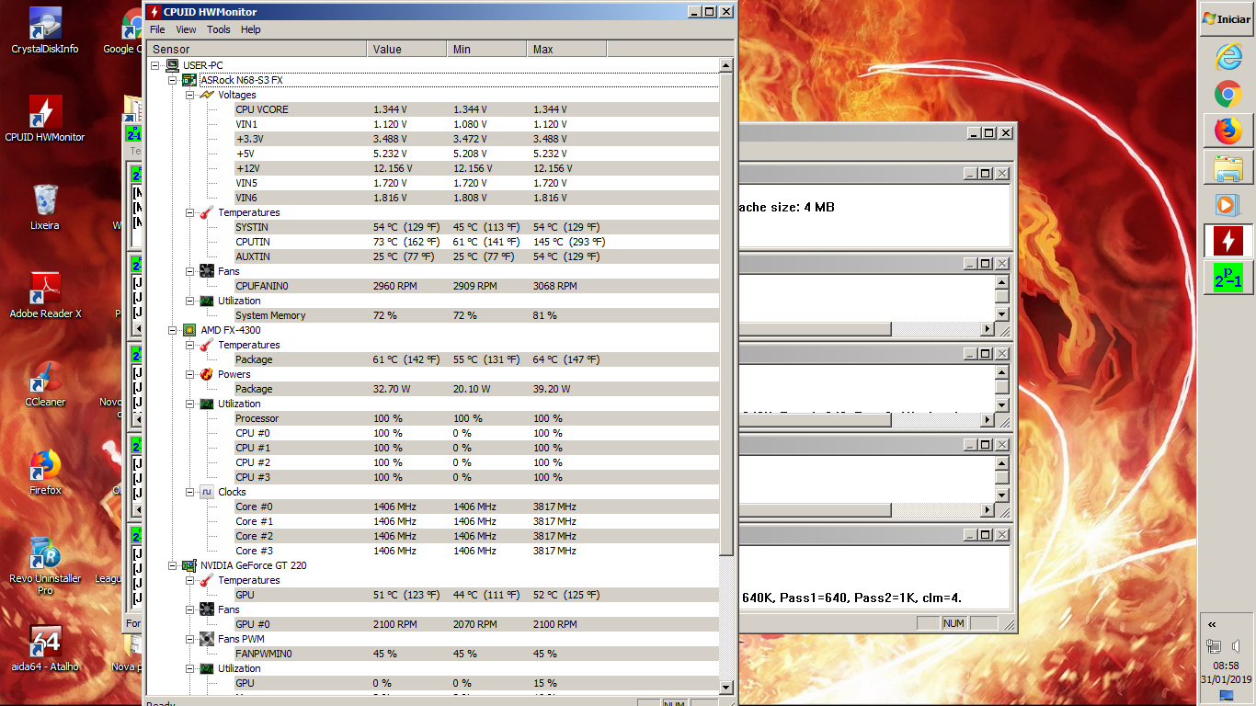Click the fan icon above CPUFANIN0
Screen dimensions: 1256x706
click(207, 271)
